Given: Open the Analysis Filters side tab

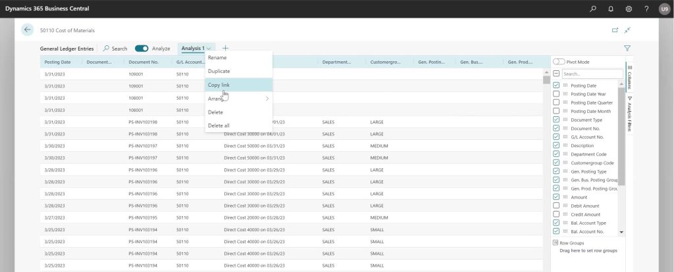Looking at the screenshot, I should pyautogui.click(x=629, y=114).
